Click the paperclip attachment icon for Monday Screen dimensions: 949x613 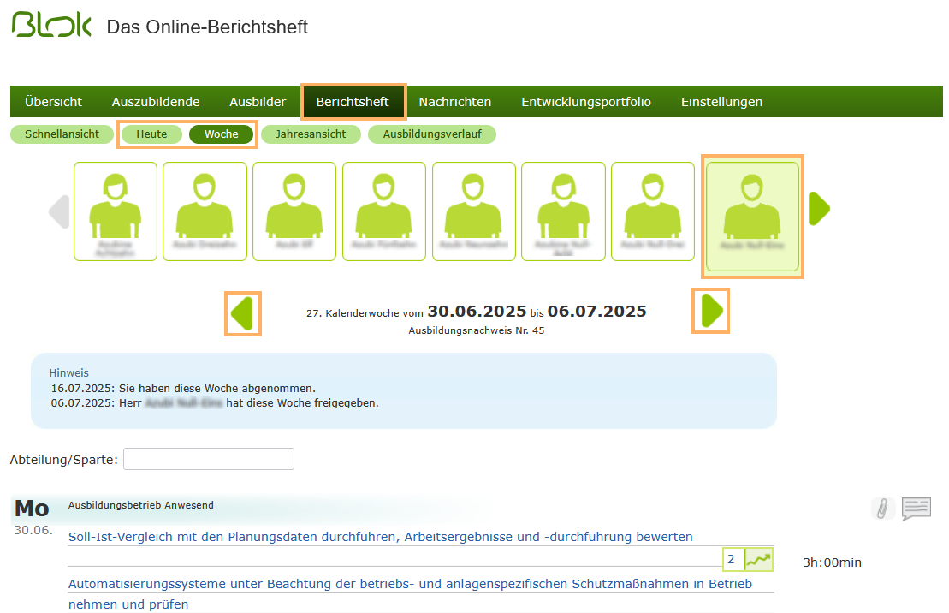(883, 509)
